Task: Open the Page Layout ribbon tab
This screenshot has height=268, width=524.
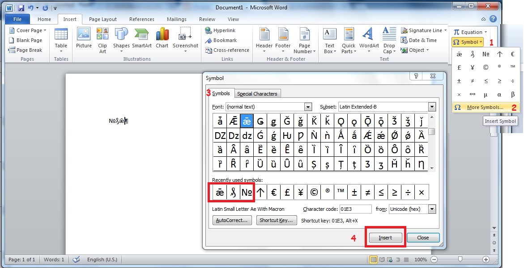Action: pyautogui.click(x=102, y=19)
